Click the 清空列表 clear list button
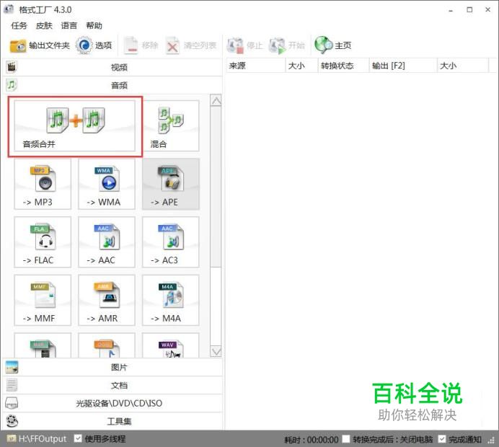This screenshot has height=447, width=499. click(191, 45)
